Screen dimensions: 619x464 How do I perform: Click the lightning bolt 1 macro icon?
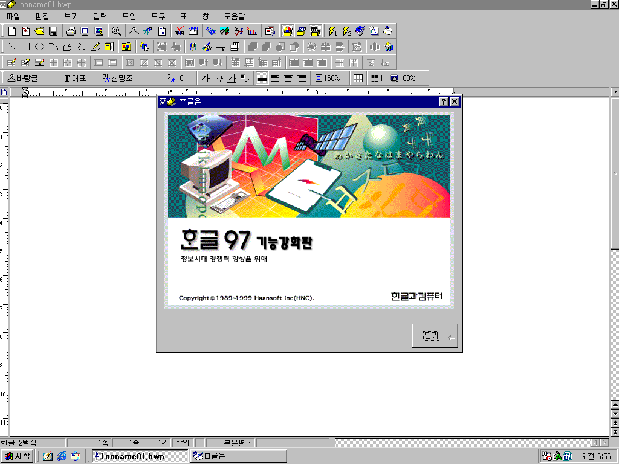(x=333, y=31)
